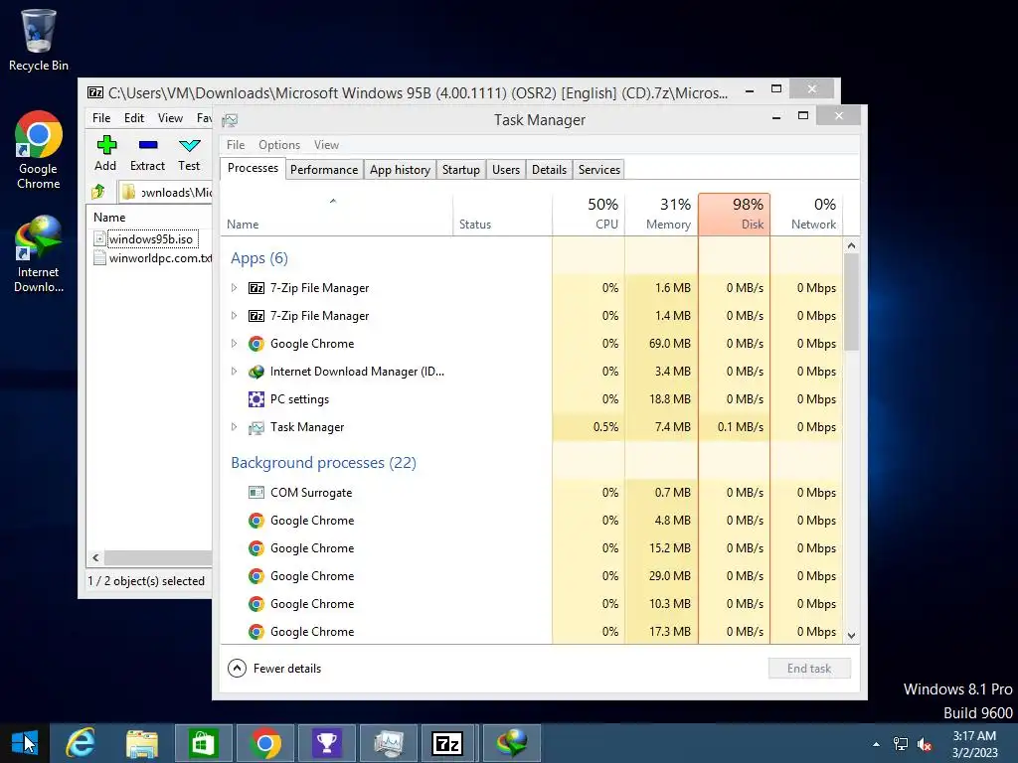Select the Google Chrome 69.0 MB app icon
This screenshot has height=763, width=1018.
pos(256,344)
